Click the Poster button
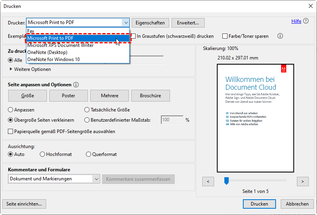 (x=69, y=96)
